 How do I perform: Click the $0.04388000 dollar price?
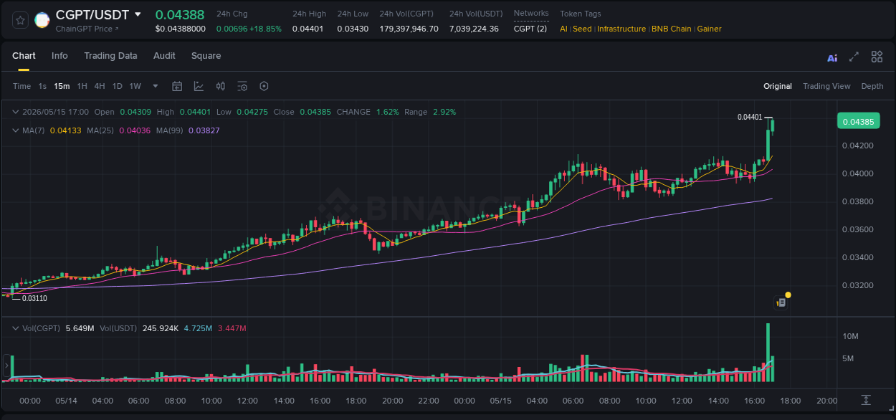pos(181,29)
